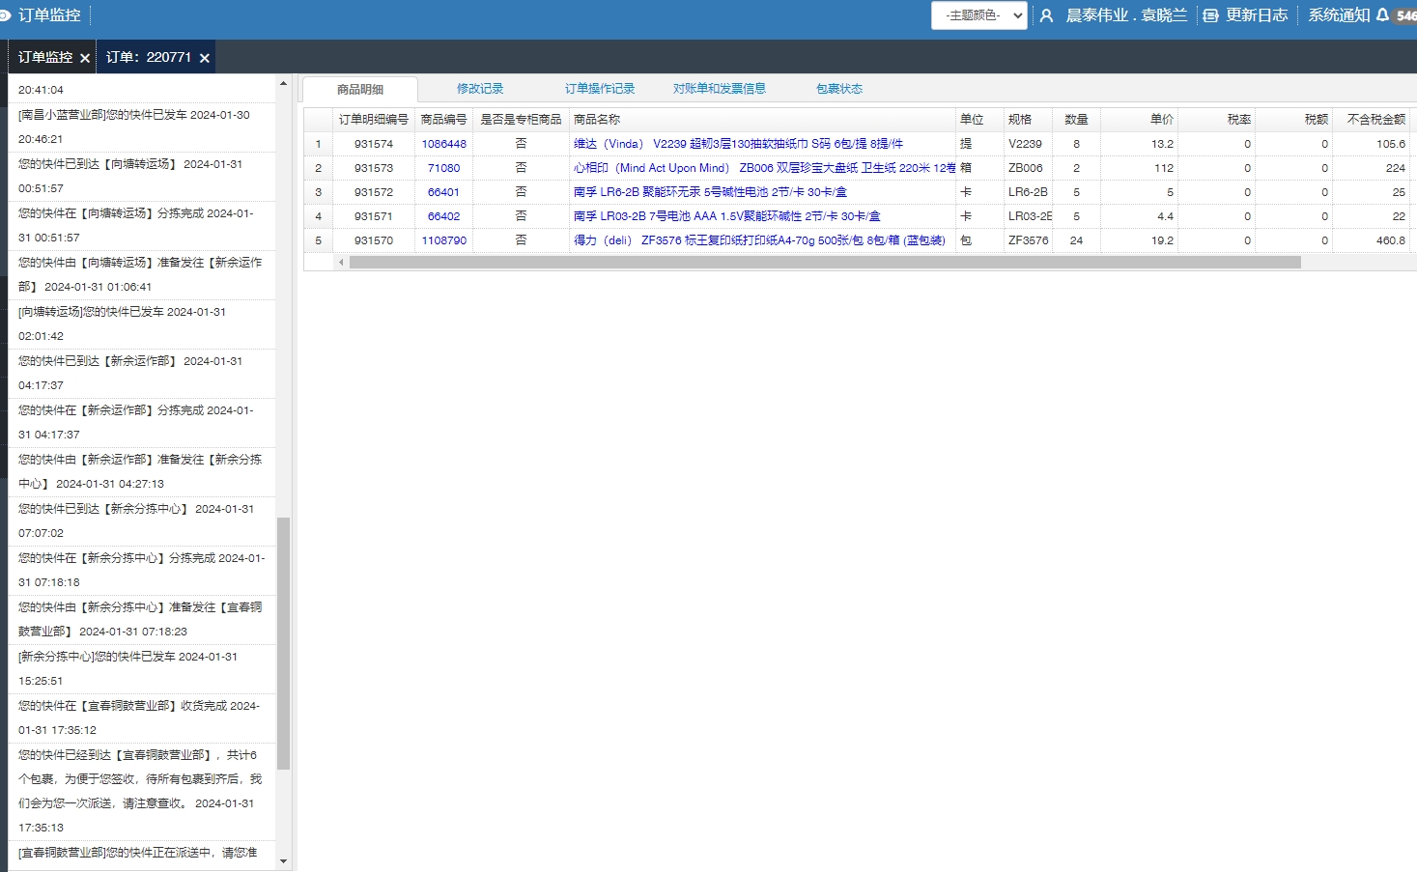Open product code 1086448 link
The image size is (1417, 872).
point(443,144)
